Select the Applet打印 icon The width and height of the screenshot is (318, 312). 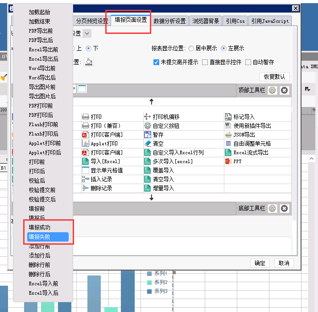[86, 144]
